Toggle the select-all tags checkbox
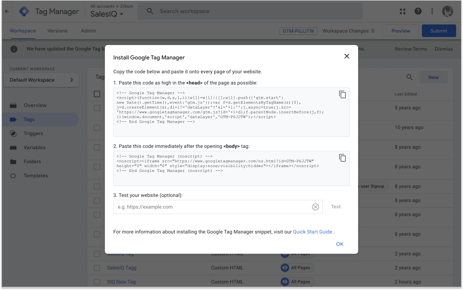 (97, 94)
